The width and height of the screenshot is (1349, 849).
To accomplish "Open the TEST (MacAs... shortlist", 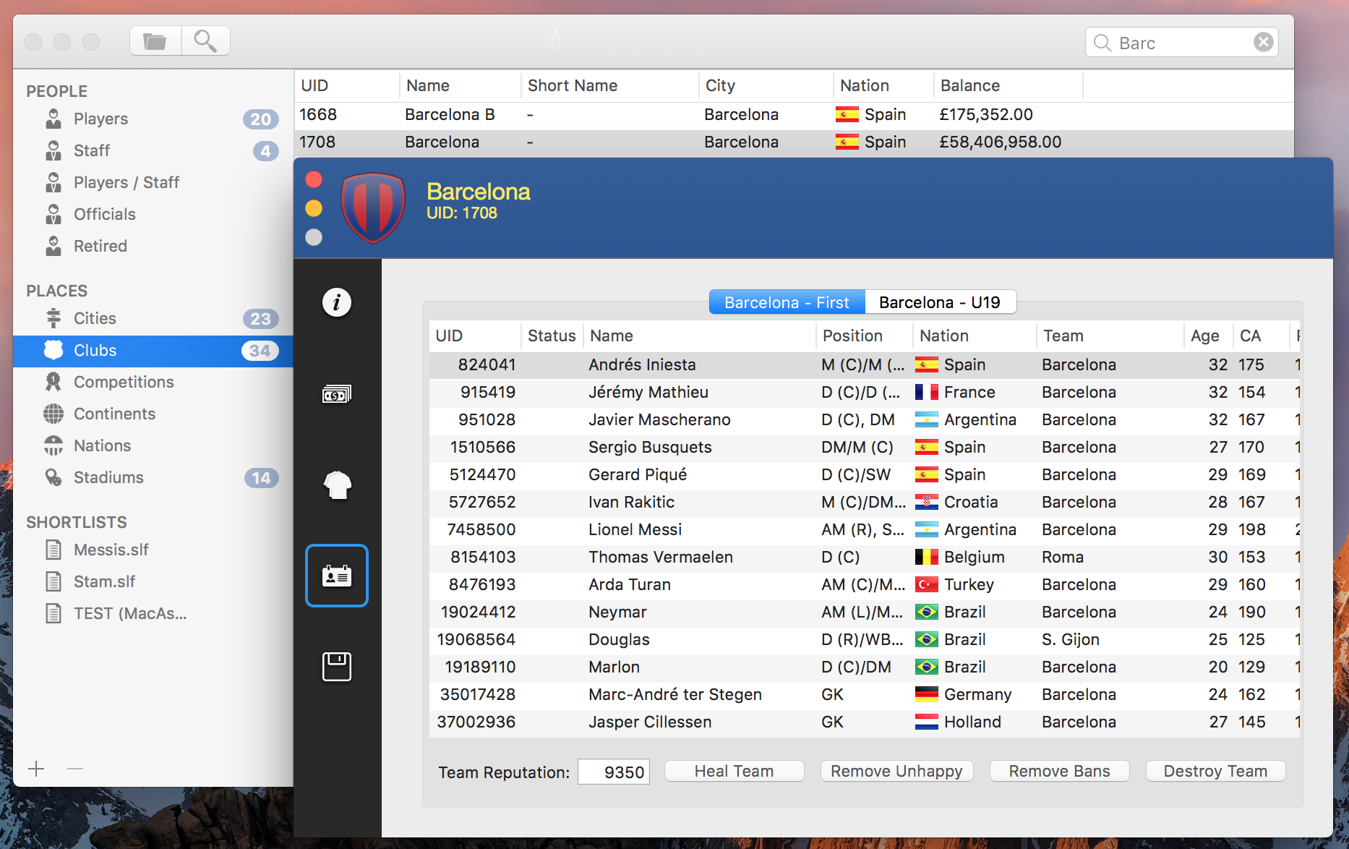I will tap(153, 613).
